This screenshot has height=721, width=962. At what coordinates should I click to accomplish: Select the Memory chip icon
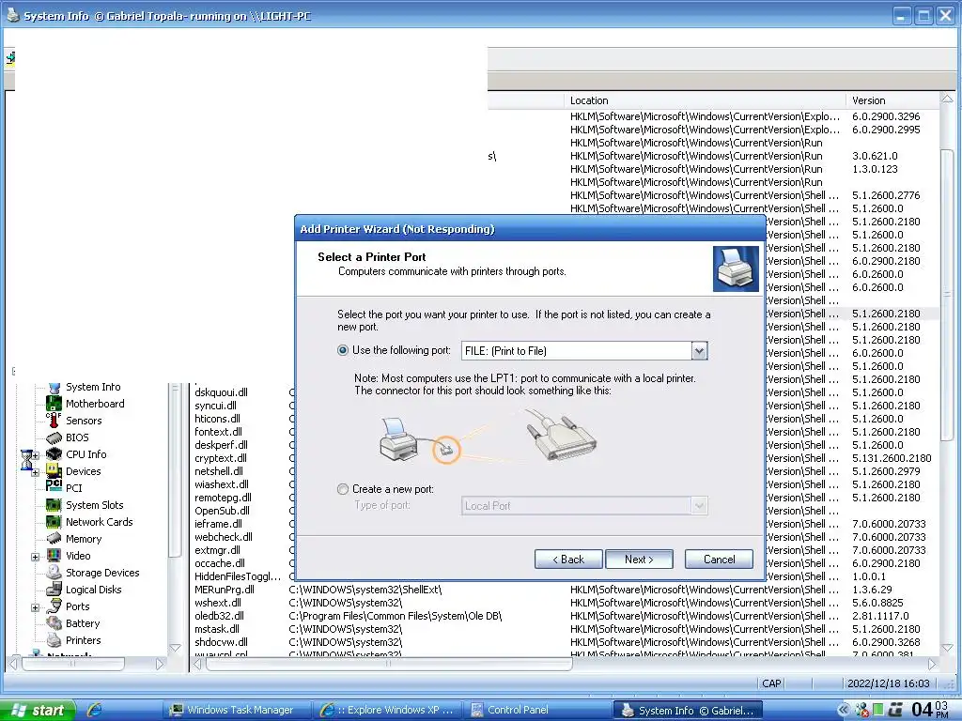click(x=54, y=539)
